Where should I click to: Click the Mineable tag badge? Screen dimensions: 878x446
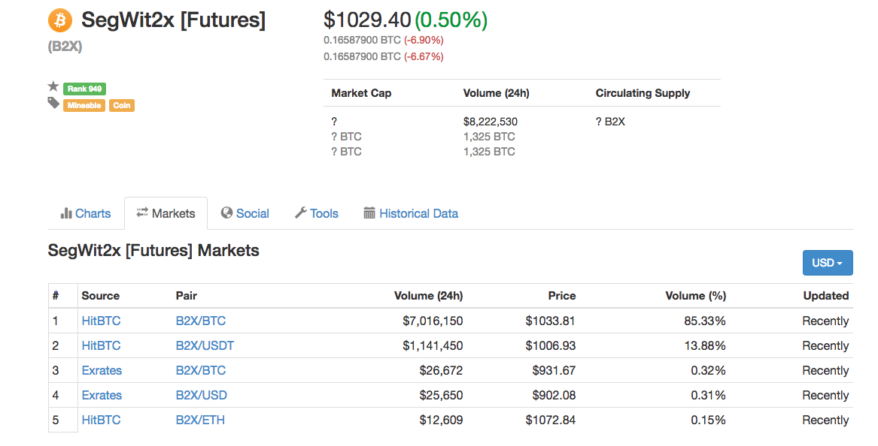(x=84, y=106)
